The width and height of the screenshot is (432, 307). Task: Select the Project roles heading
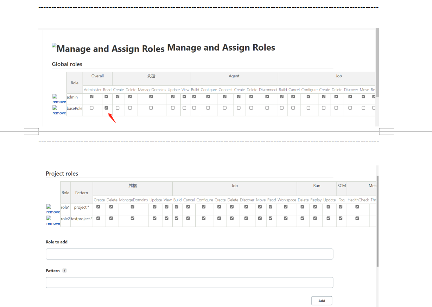62,174
